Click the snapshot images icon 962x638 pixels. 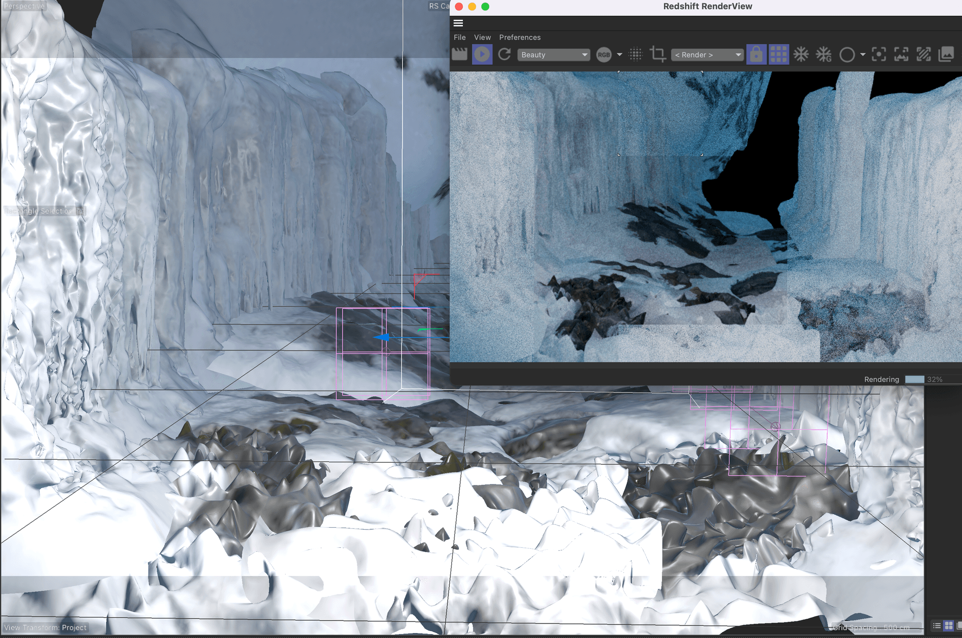946,54
